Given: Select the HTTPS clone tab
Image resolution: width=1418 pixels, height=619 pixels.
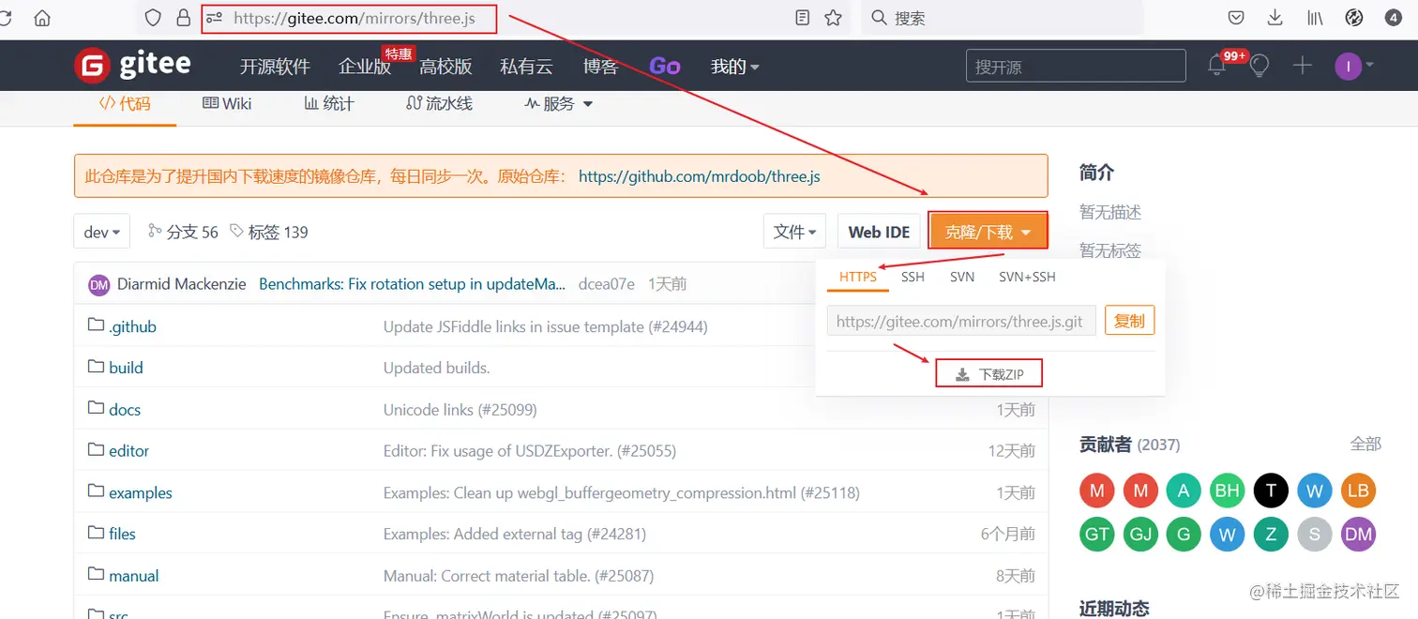Looking at the screenshot, I should pos(858,277).
